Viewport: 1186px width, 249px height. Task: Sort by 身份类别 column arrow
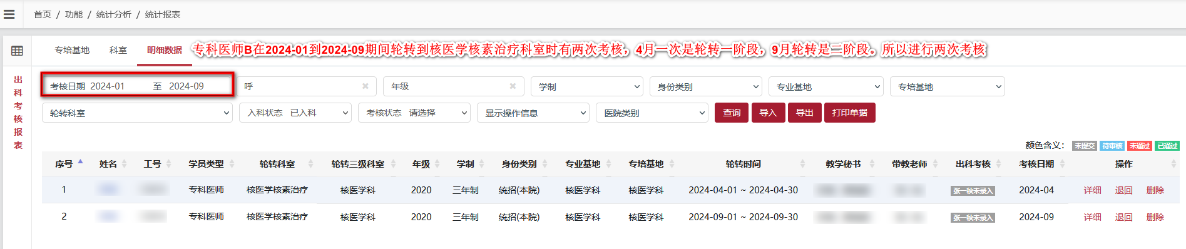click(546, 164)
